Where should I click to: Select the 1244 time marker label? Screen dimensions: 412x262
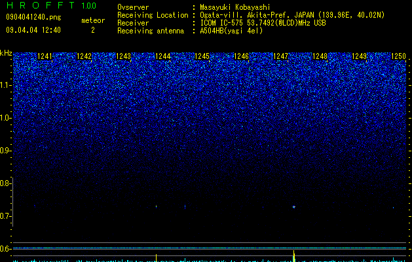pos(163,56)
